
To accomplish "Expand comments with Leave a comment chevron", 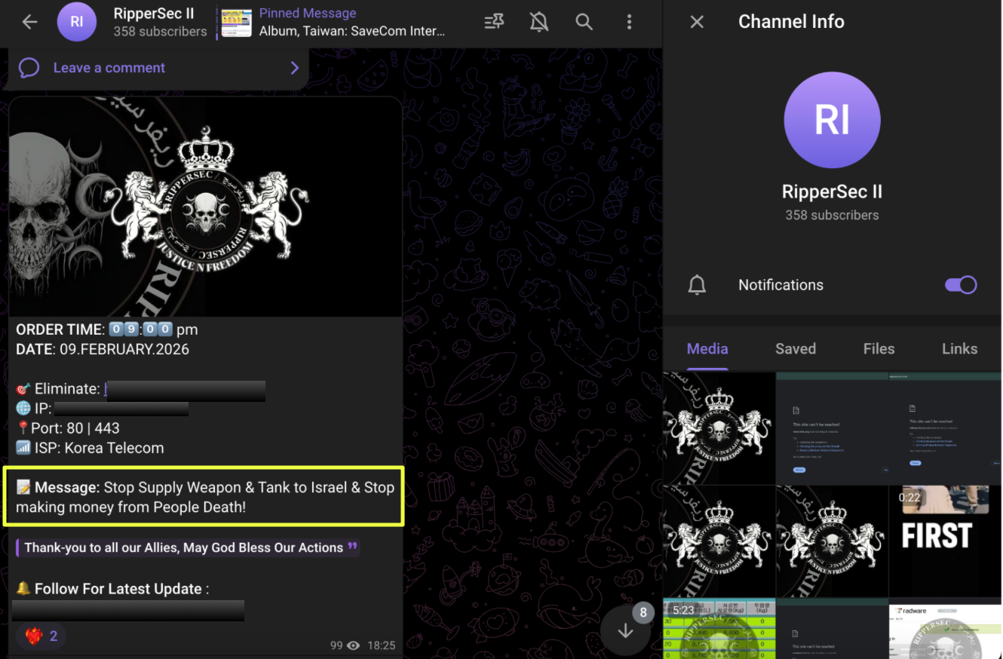I will (294, 68).
